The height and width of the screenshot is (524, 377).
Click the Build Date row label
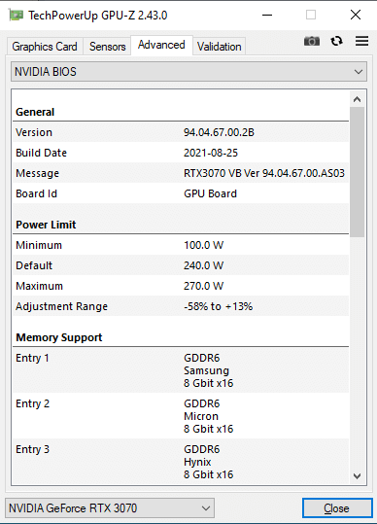click(41, 153)
